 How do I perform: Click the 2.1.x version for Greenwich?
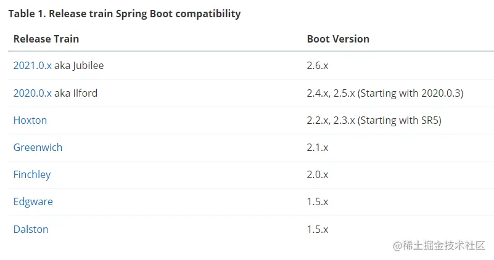point(318,147)
